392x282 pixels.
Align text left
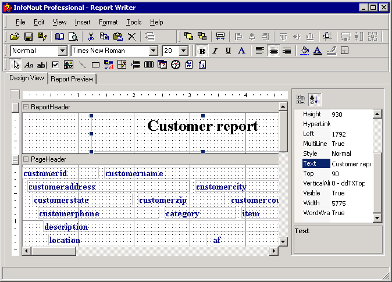[260, 51]
